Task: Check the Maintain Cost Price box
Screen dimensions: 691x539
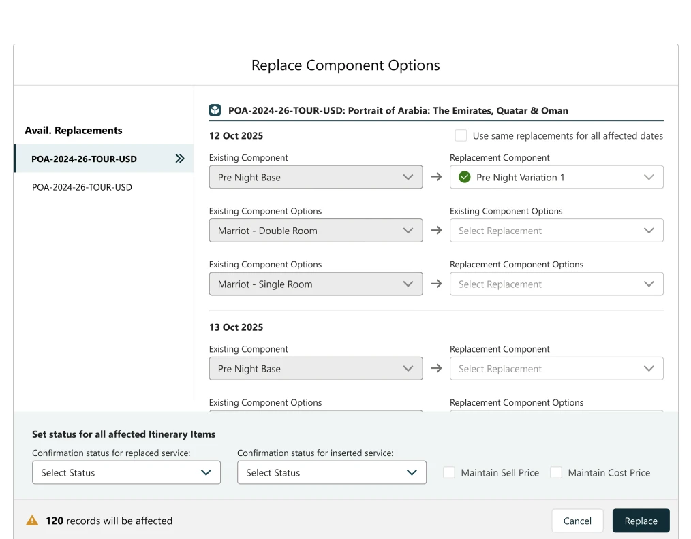Action: [556, 472]
